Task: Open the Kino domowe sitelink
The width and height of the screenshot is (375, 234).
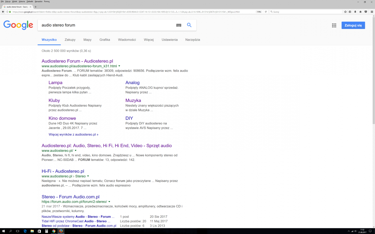Action: click(x=62, y=118)
